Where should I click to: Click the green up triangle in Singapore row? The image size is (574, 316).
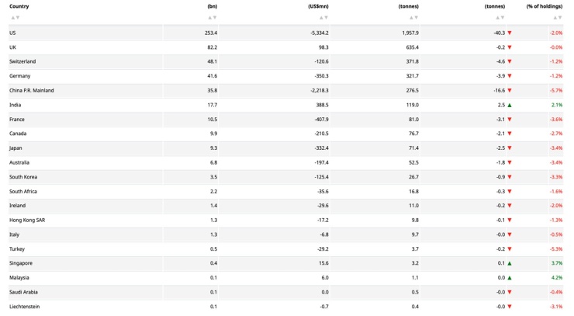coord(510,263)
